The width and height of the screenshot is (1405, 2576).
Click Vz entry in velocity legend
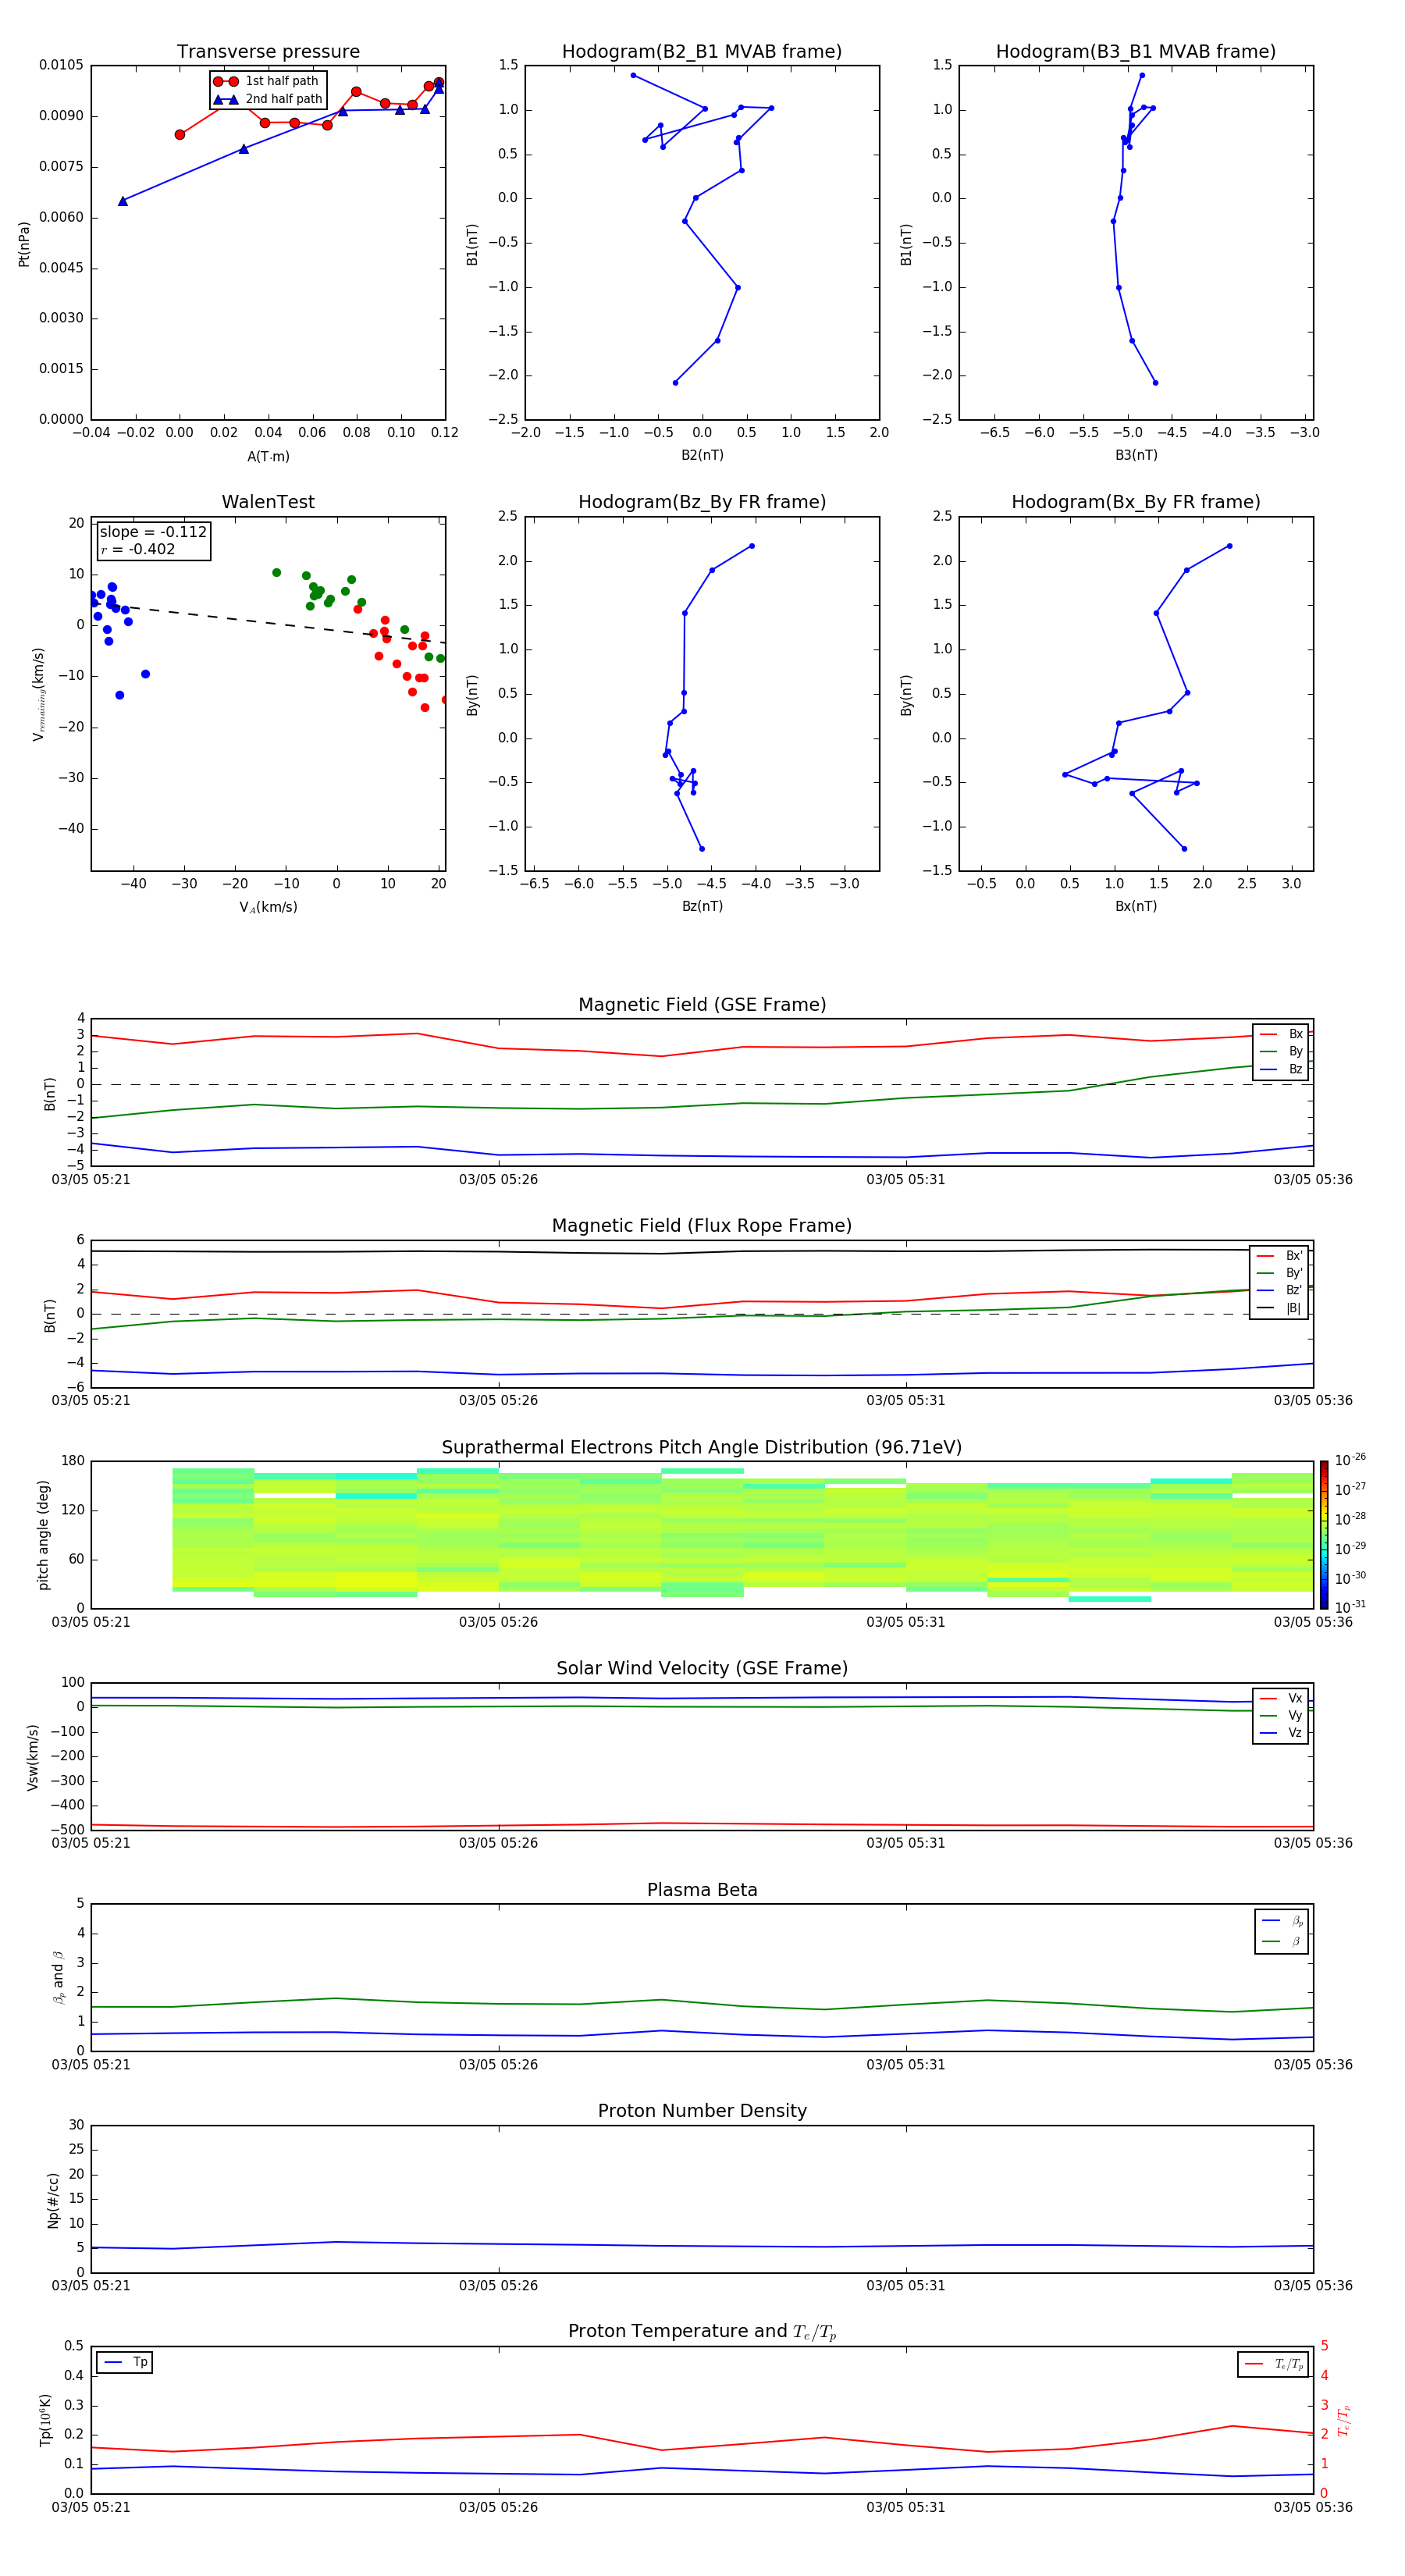tap(1281, 1732)
